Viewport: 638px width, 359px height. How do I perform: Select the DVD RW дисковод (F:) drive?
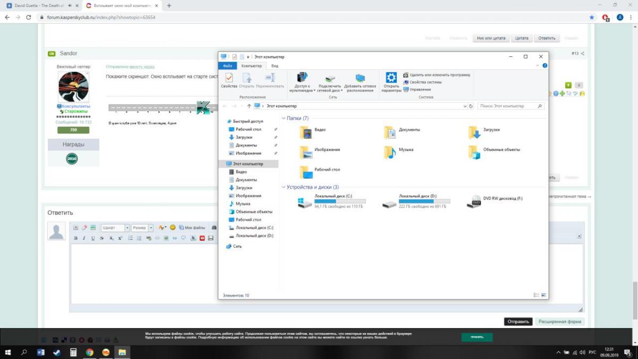[x=473, y=202]
